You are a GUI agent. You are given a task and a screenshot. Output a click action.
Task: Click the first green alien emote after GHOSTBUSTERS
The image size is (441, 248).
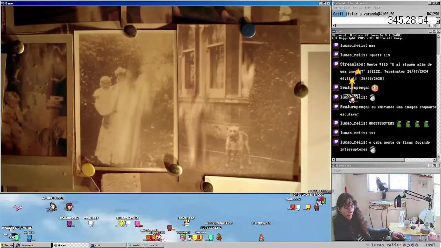[399, 124]
